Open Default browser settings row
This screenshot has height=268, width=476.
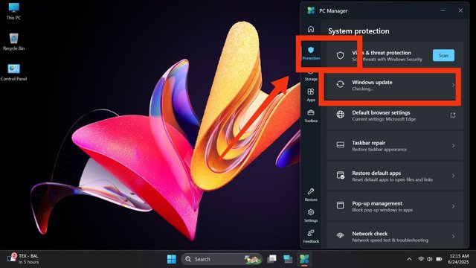[x=395, y=115]
